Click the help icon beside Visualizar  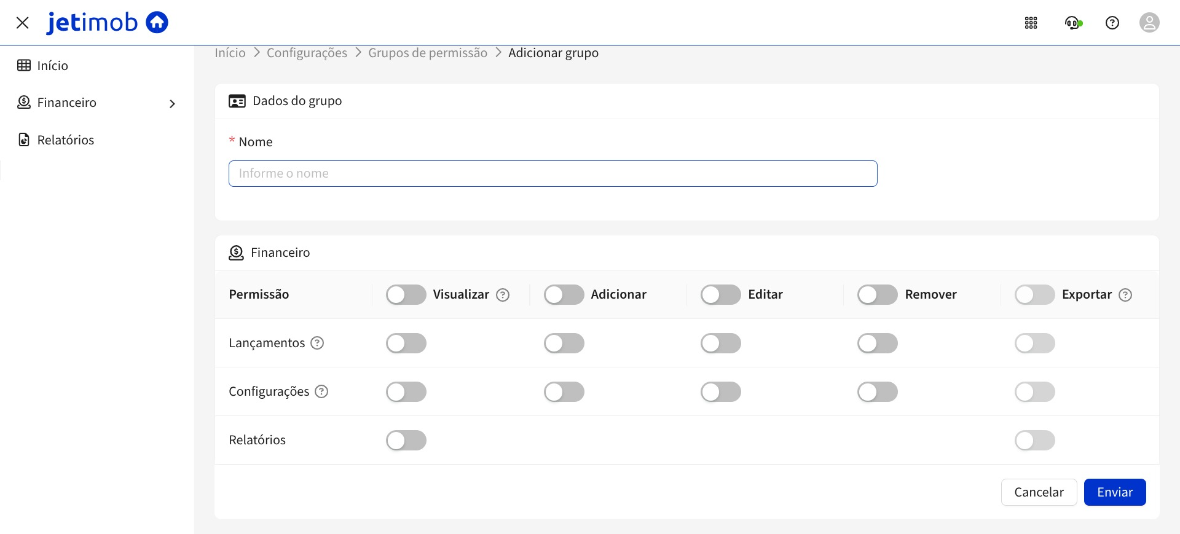pos(503,295)
